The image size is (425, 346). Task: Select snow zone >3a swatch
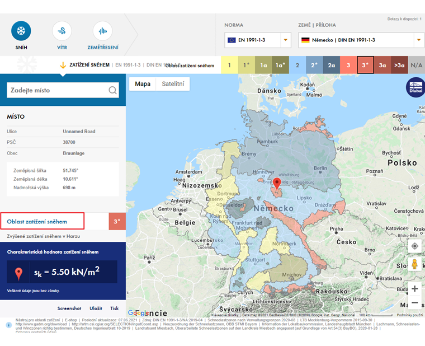tap(399, 65)
